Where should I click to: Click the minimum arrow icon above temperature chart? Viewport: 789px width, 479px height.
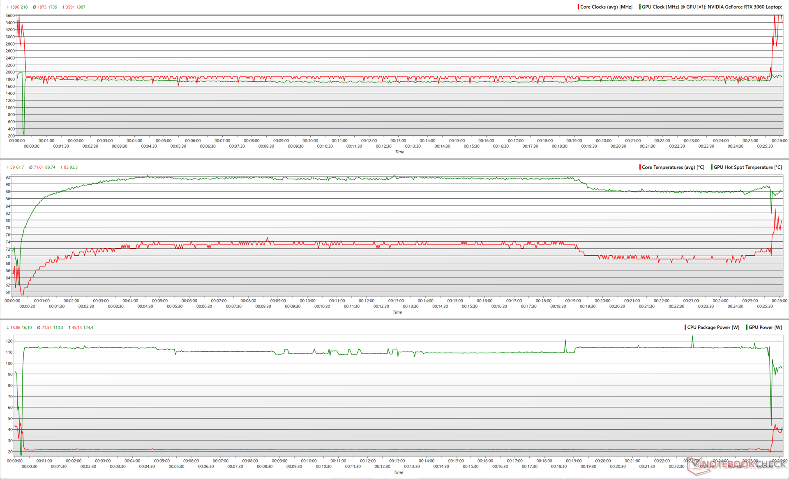point(8,167)
